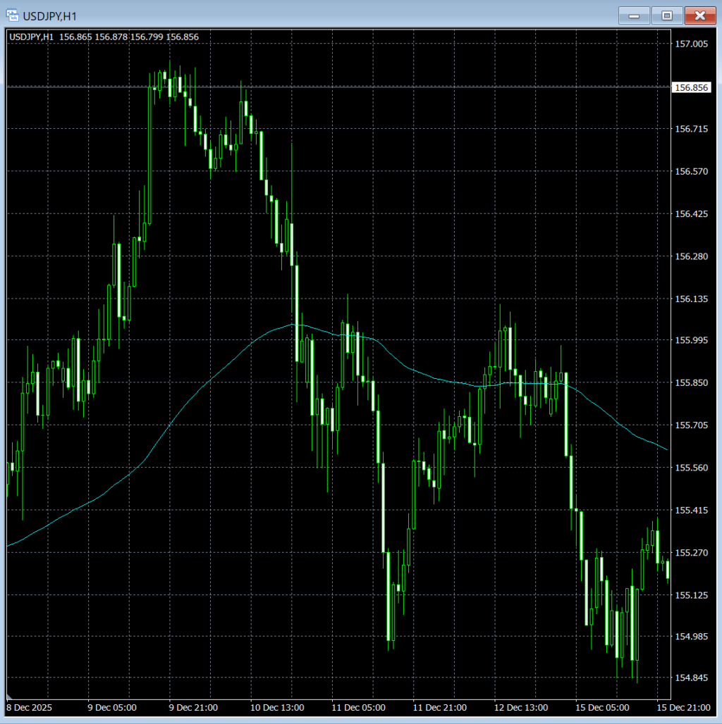This screenshot has width=722, height=724.
Task: Select the current price label 156.856
Action: (691, 88)
